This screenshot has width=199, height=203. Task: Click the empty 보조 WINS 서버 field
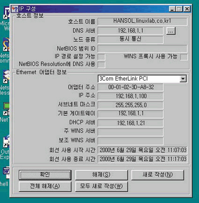131,141
